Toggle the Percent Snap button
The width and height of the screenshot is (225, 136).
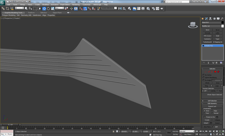point(89,8)
